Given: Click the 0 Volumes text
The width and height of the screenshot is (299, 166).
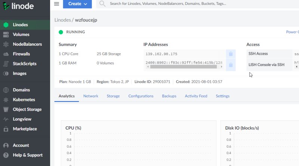Looking at the screenshot, I should [105, 63].
